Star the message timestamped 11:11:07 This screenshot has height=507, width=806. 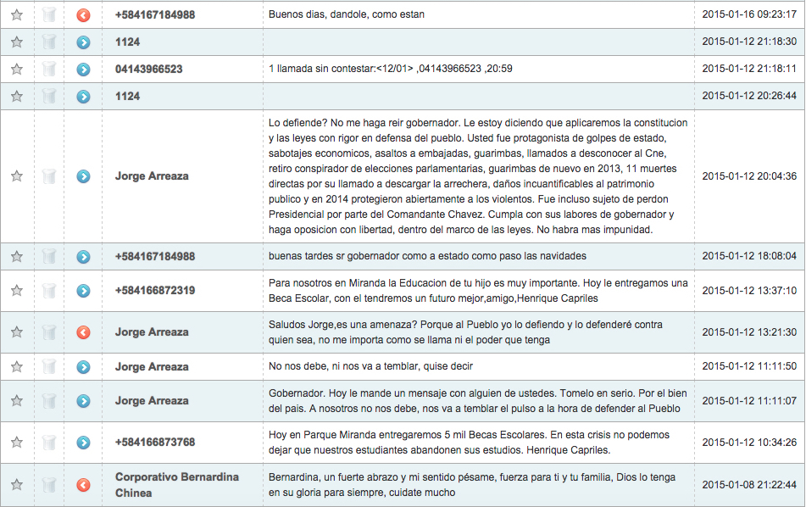click(x=17, y=400)
